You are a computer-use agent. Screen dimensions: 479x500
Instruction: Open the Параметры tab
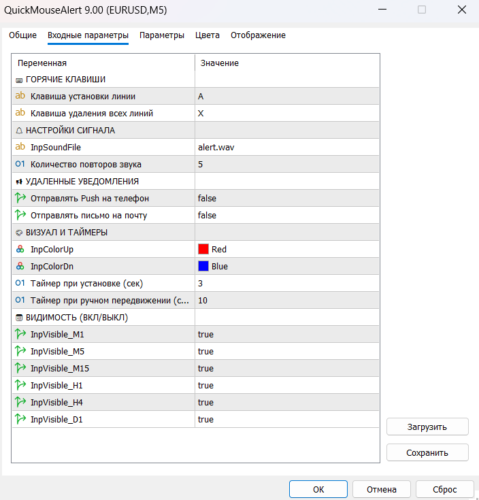coord(162,35)
